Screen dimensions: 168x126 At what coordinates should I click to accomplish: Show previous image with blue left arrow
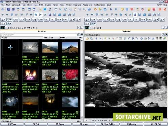pos(96,39)
